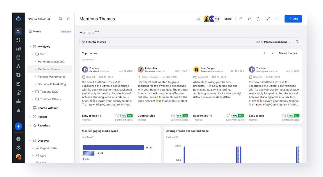Viewport: 323px width, 177px height.
Task: Open the image asset icon in the rail
Action: (18, 84)
